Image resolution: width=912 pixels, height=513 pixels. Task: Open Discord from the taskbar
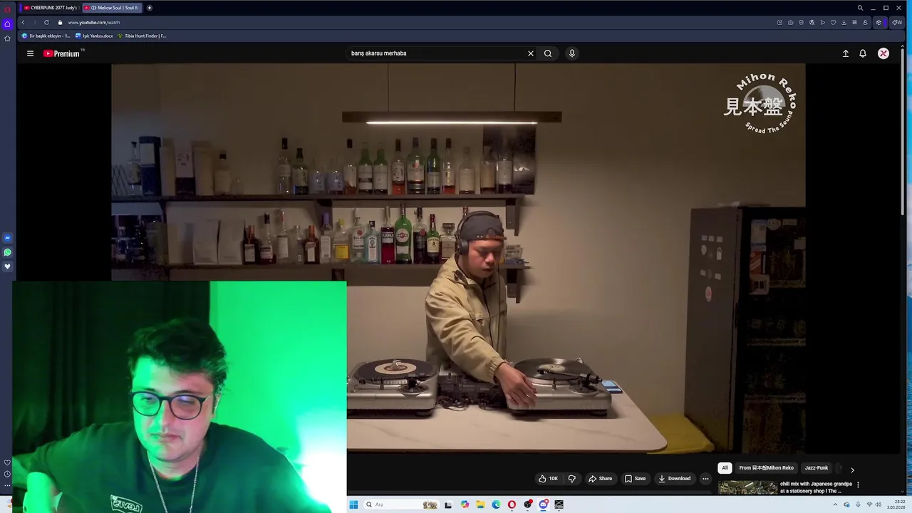pyautogui.click(x=543, y=504)
